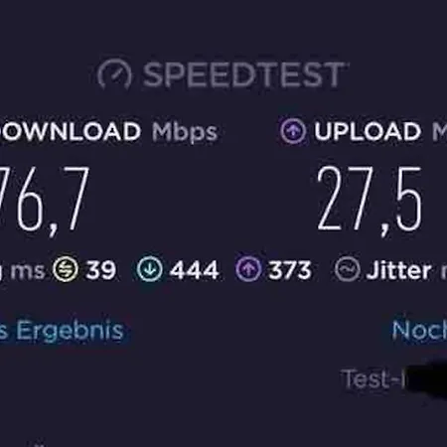The height and width of the screenshot is (447, 447).
Task: Click the upload latency value 373
Action: (290, 270)
